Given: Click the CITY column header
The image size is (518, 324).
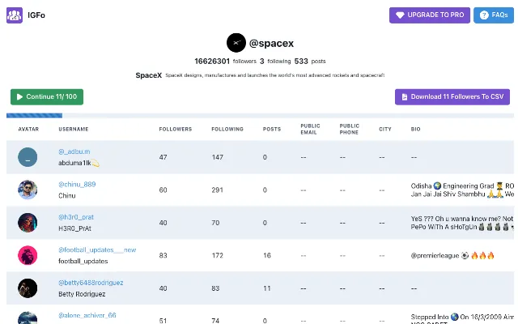Looking at the screenshot, I should [x=385, y=130].
